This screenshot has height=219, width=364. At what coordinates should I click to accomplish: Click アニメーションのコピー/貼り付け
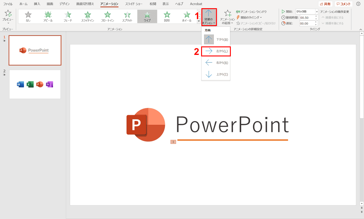point(256,23)
